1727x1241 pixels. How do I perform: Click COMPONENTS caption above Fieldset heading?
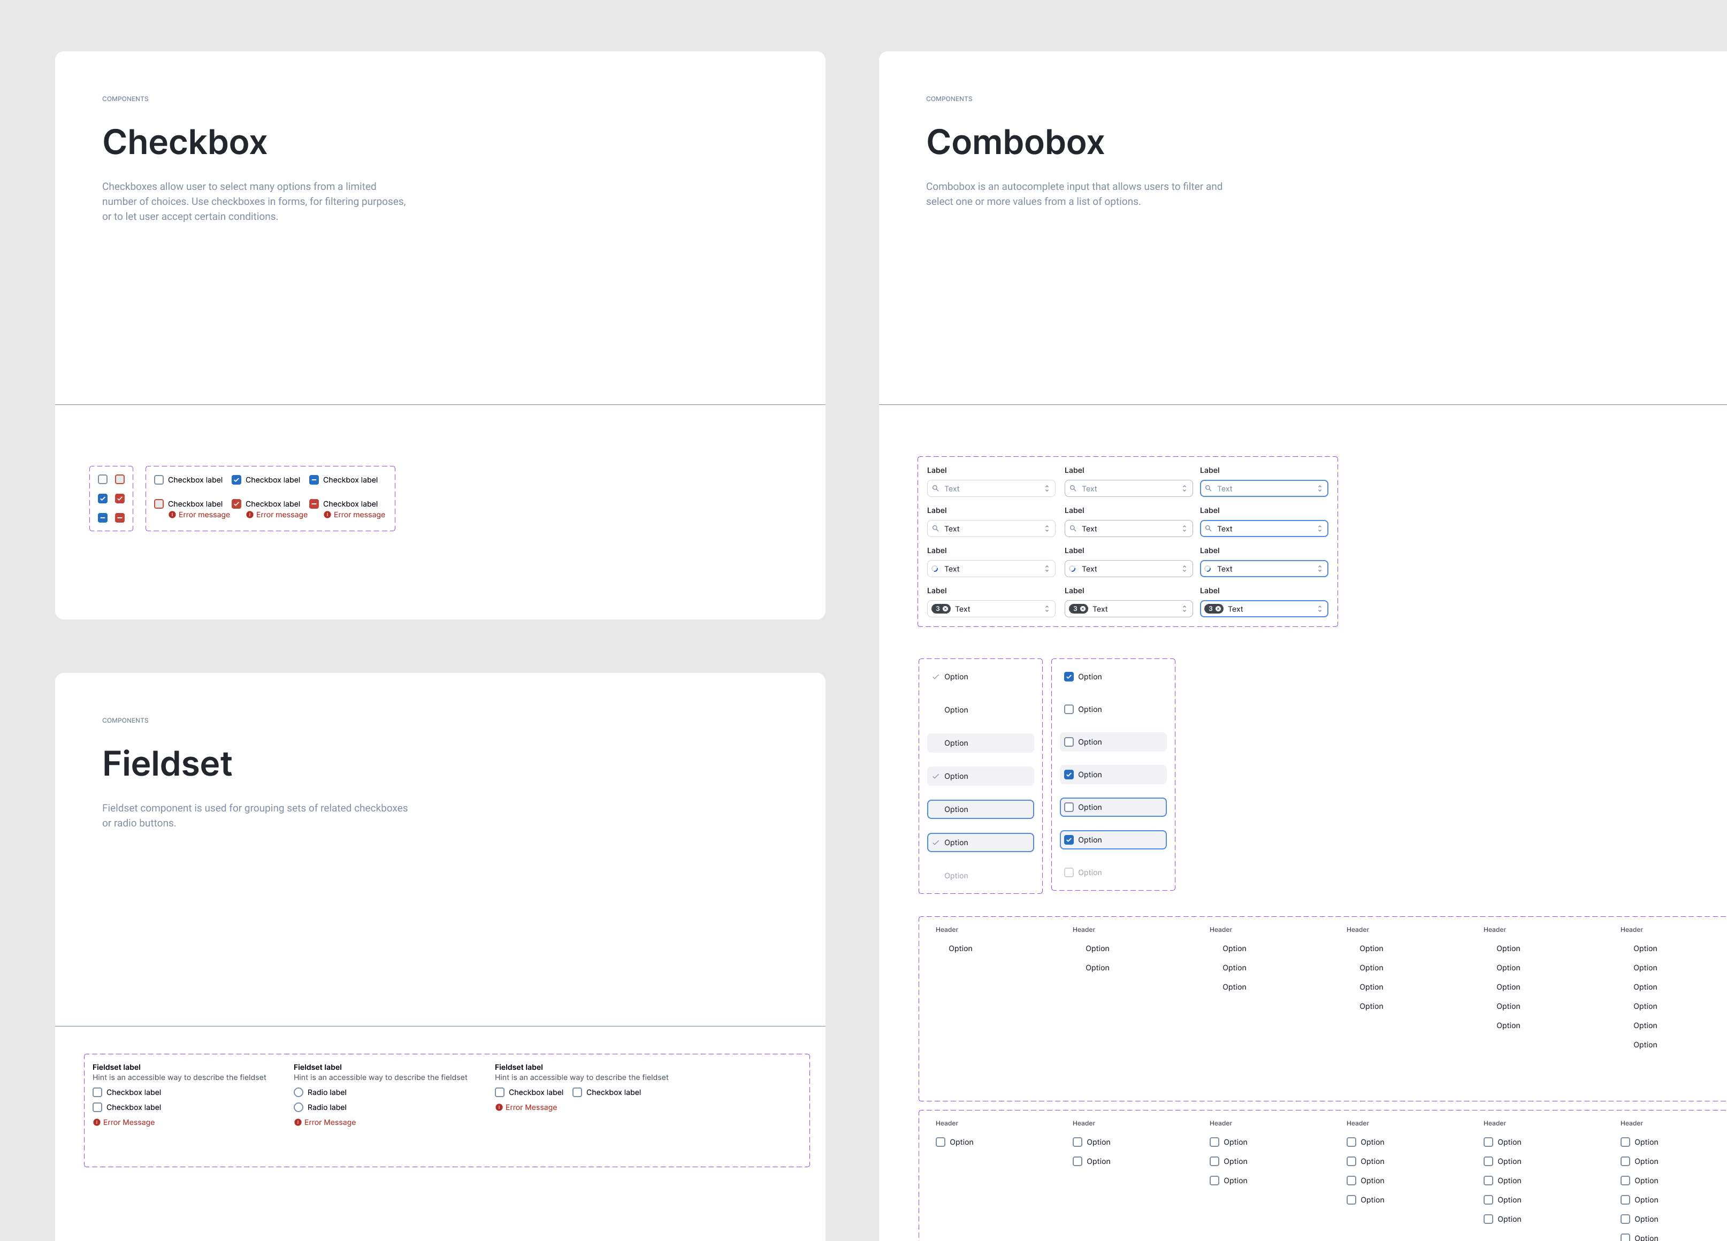(x=126, y=720)
